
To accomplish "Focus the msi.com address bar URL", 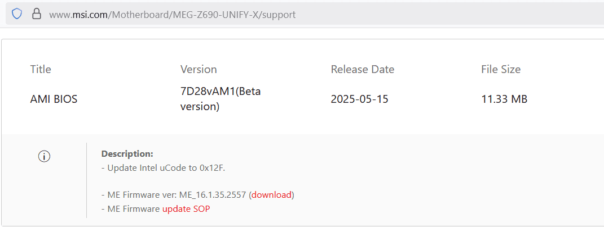I will point(172,15).
